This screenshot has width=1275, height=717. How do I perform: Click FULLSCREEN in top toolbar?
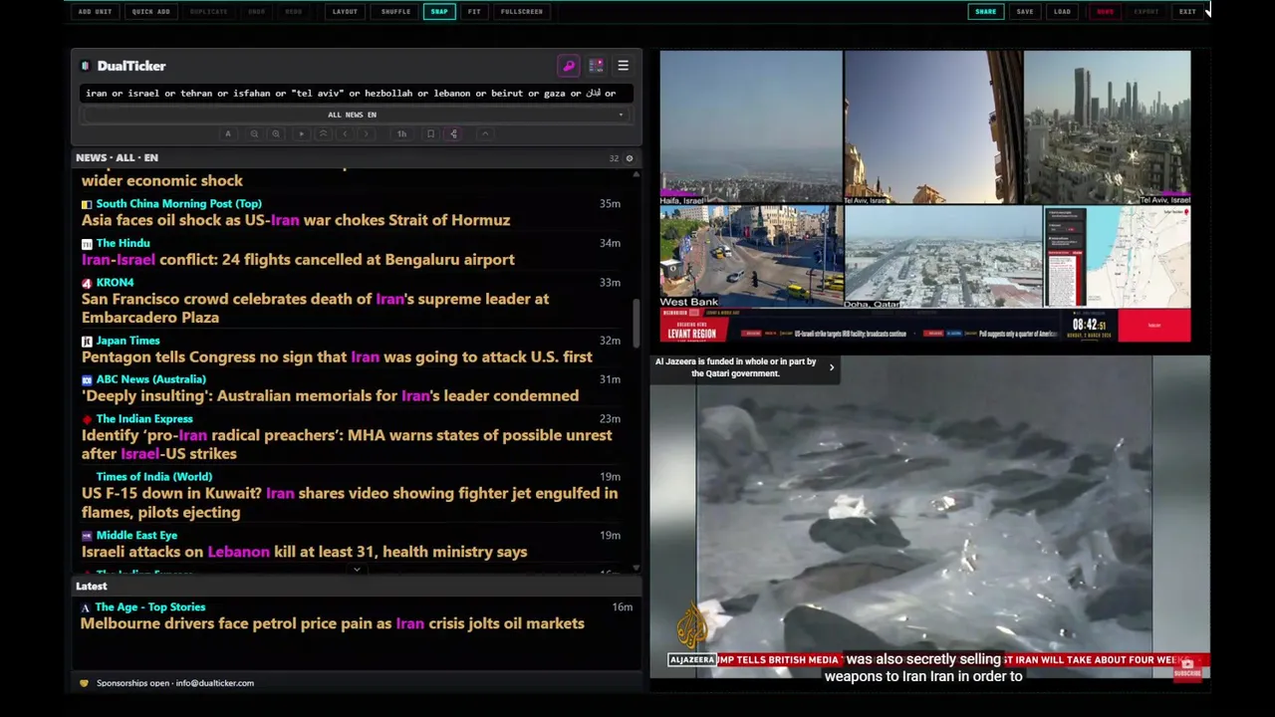pyautogui.click(x=522, y=12)
